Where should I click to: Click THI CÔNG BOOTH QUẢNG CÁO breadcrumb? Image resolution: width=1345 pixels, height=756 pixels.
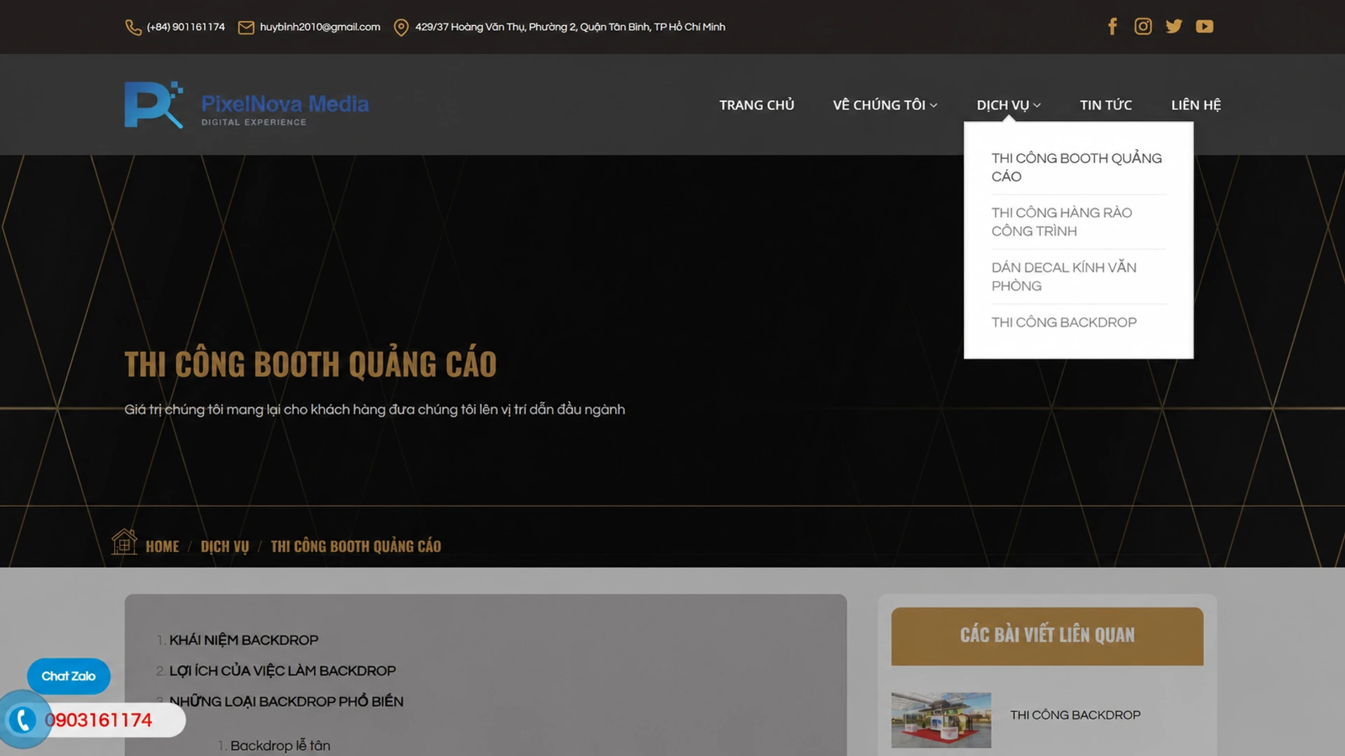pos(356,547)
